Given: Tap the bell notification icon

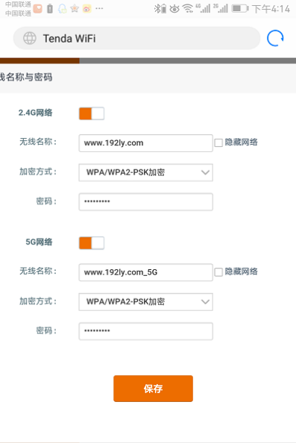Looking at the screenshot, I should click(x=62, y=9).
